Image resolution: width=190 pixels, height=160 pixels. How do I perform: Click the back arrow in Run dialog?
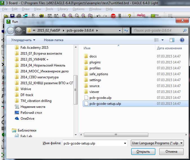tap(10, 30)
